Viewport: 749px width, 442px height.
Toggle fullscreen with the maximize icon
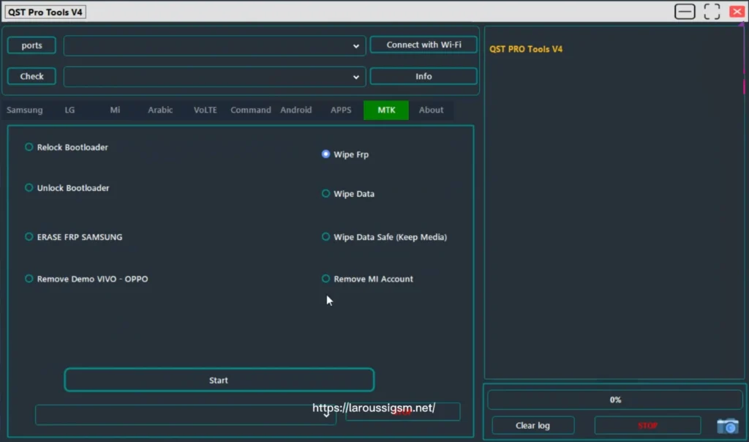(711, 12)
